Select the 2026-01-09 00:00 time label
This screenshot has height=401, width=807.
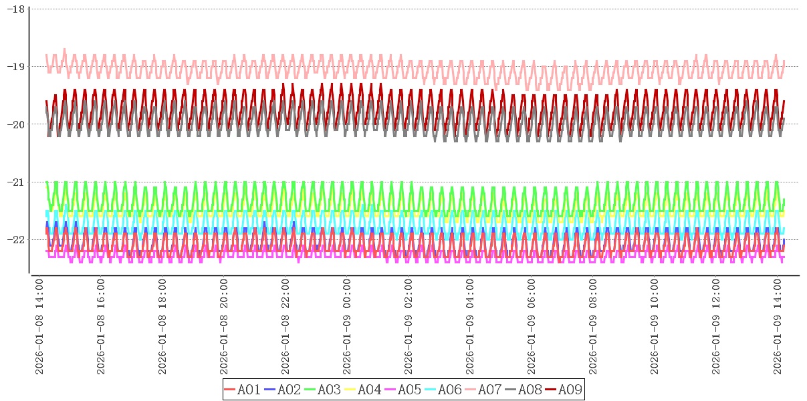point(347,326)
